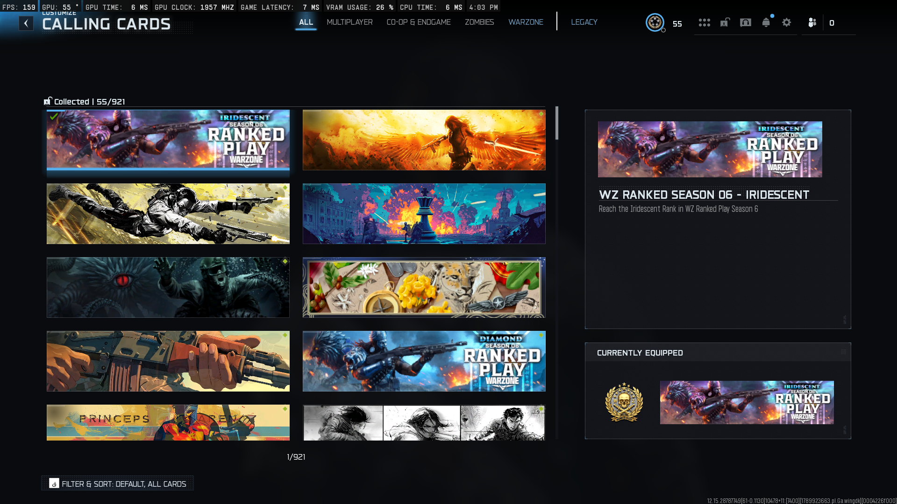Screen dimensions: 897x504
Task: Click the WZ RANKED SEASON 06 - IRIDESCENT title
Action: tap(704, 195)
